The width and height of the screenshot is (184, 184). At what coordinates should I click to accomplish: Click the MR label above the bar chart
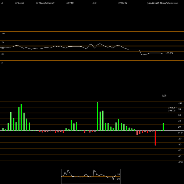pos(164,96)
